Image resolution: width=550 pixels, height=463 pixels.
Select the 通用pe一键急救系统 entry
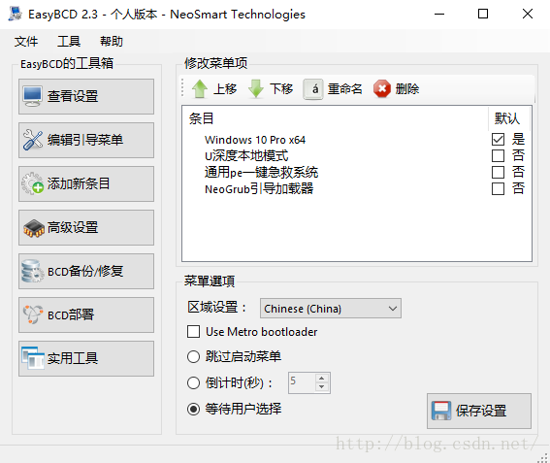pos(261,173)
